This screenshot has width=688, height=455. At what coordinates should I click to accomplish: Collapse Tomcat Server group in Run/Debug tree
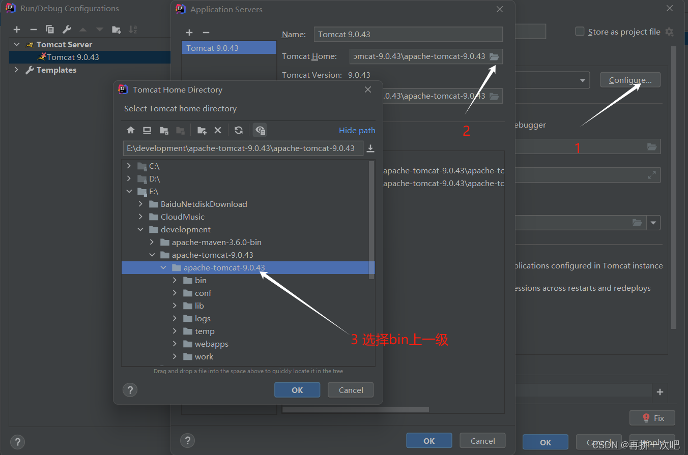click(x=17, y=45)
